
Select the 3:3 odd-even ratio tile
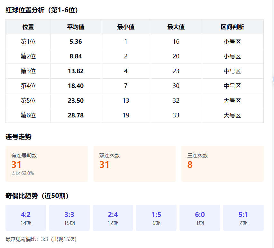point(69,218)
